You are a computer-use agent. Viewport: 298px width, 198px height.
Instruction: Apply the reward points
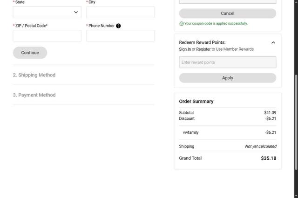[x=228, y=78]
